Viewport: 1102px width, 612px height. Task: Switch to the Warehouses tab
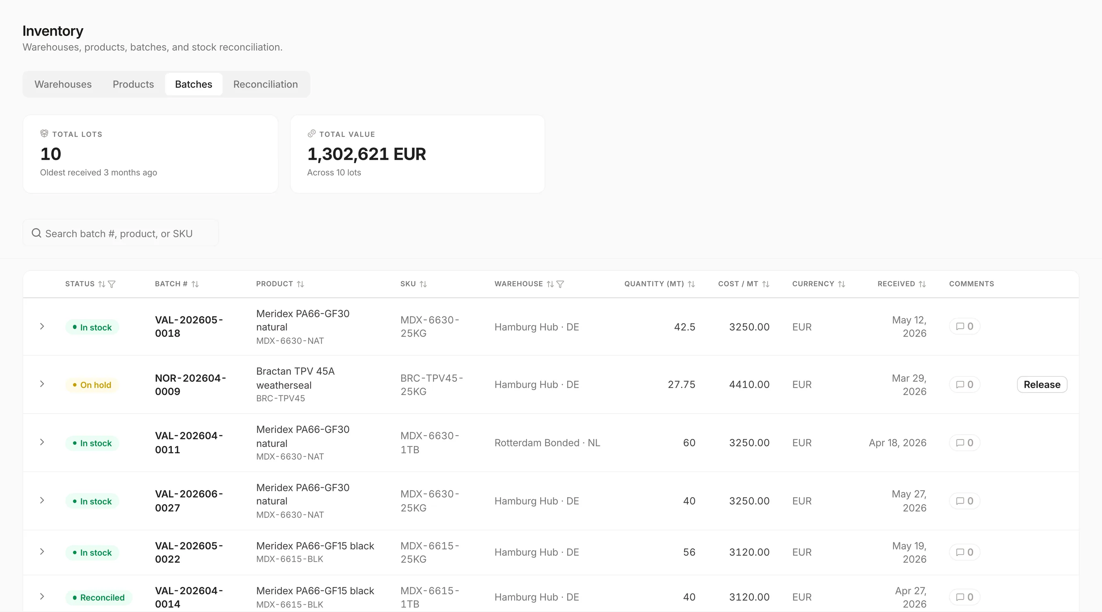tap(63, 84)
